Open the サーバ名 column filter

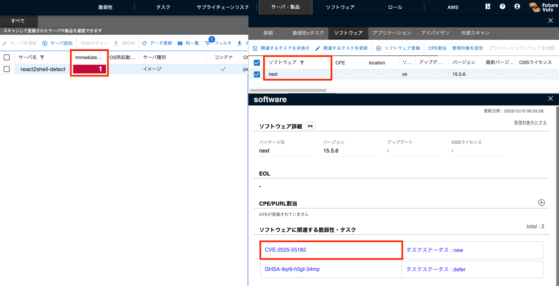pyautogui.click(x=42, y=57)
